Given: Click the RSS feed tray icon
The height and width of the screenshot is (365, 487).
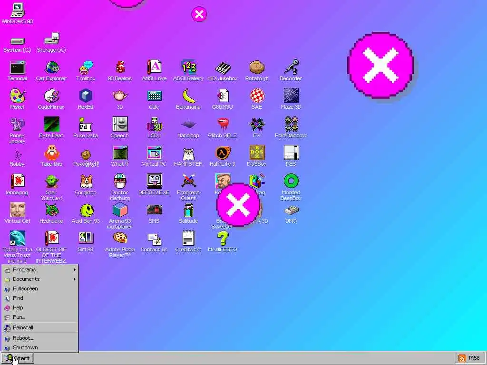Looking at the screenshot, I should point(462,358).
